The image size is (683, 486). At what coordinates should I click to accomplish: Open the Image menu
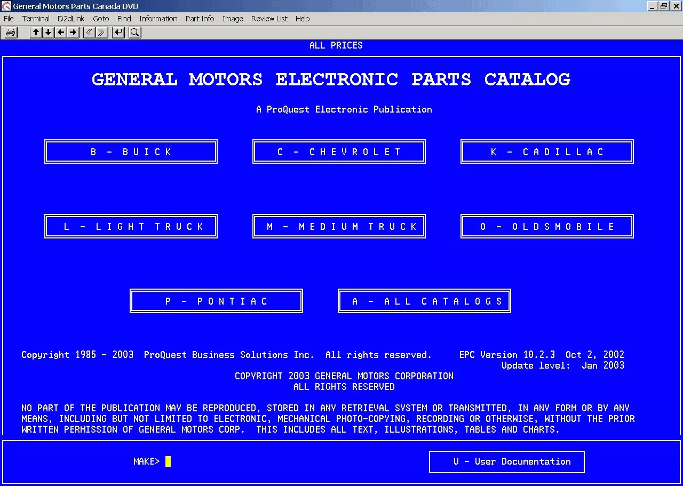point(233,19)
